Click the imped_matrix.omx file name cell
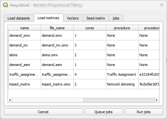Viewport: 167px width, 119px height. coord(57,84)
